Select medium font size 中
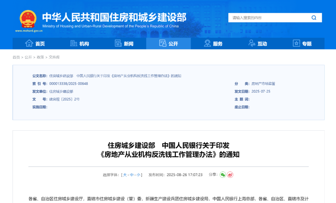 [x=132, y=175]
